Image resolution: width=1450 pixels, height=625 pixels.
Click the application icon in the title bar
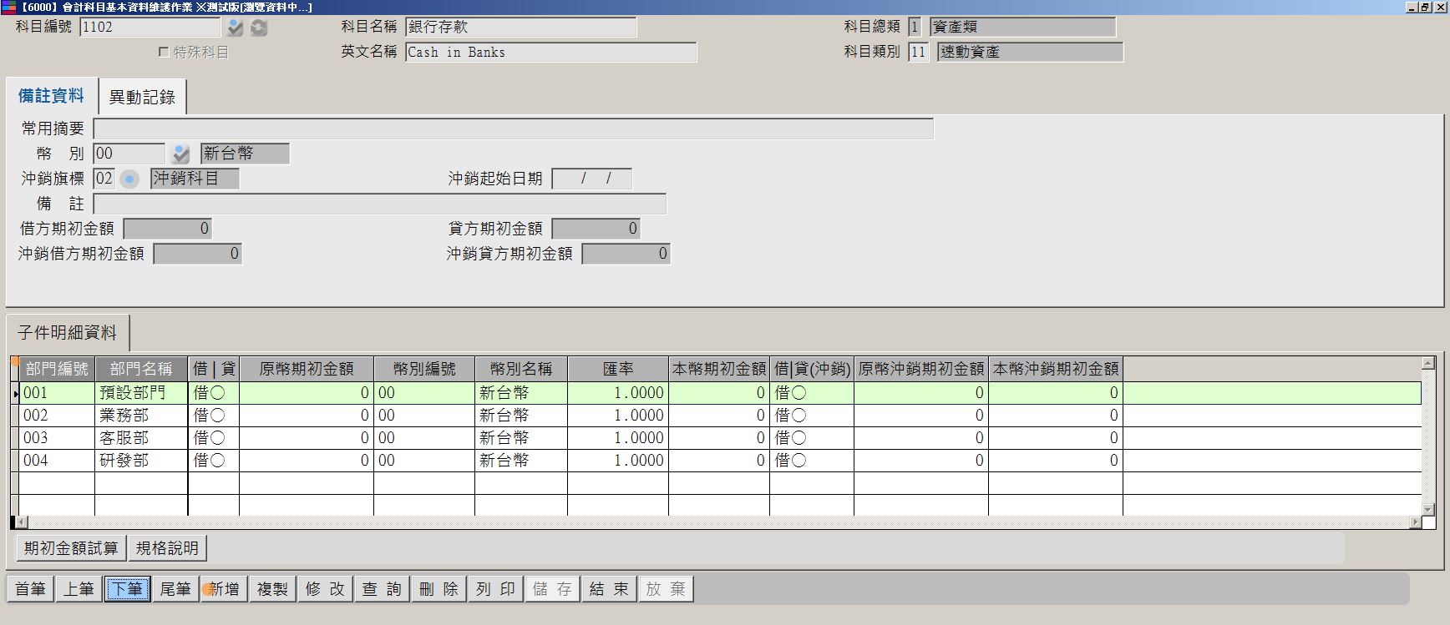9,7
